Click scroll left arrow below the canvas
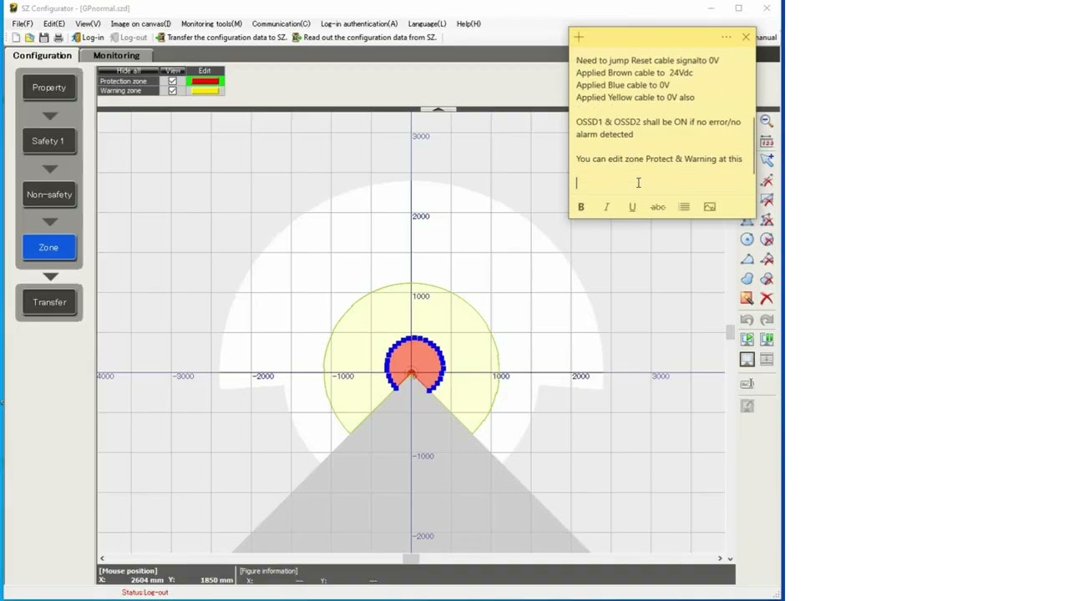Image resolution: width=1069 pixels, height=601 pixels. click(x=102, y=558)
